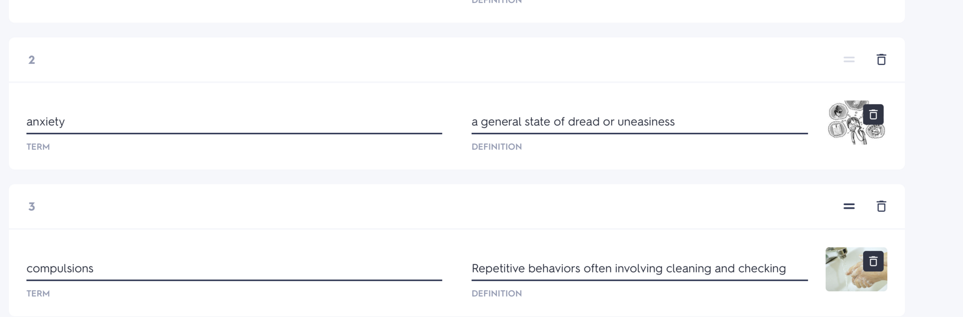Edit the term field containing "anxiety"
The height and width of the screenshot is (317, 963).
234,122
